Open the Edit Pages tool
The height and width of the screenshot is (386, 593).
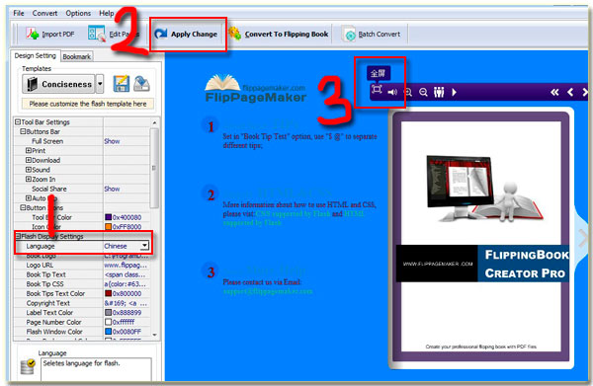pyautogui.click(x=114, y=34)
